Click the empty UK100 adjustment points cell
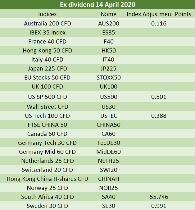 coord(159,86)
